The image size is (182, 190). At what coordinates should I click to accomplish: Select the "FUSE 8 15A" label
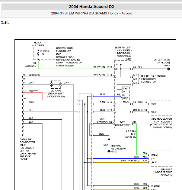[x=44, y=53]
